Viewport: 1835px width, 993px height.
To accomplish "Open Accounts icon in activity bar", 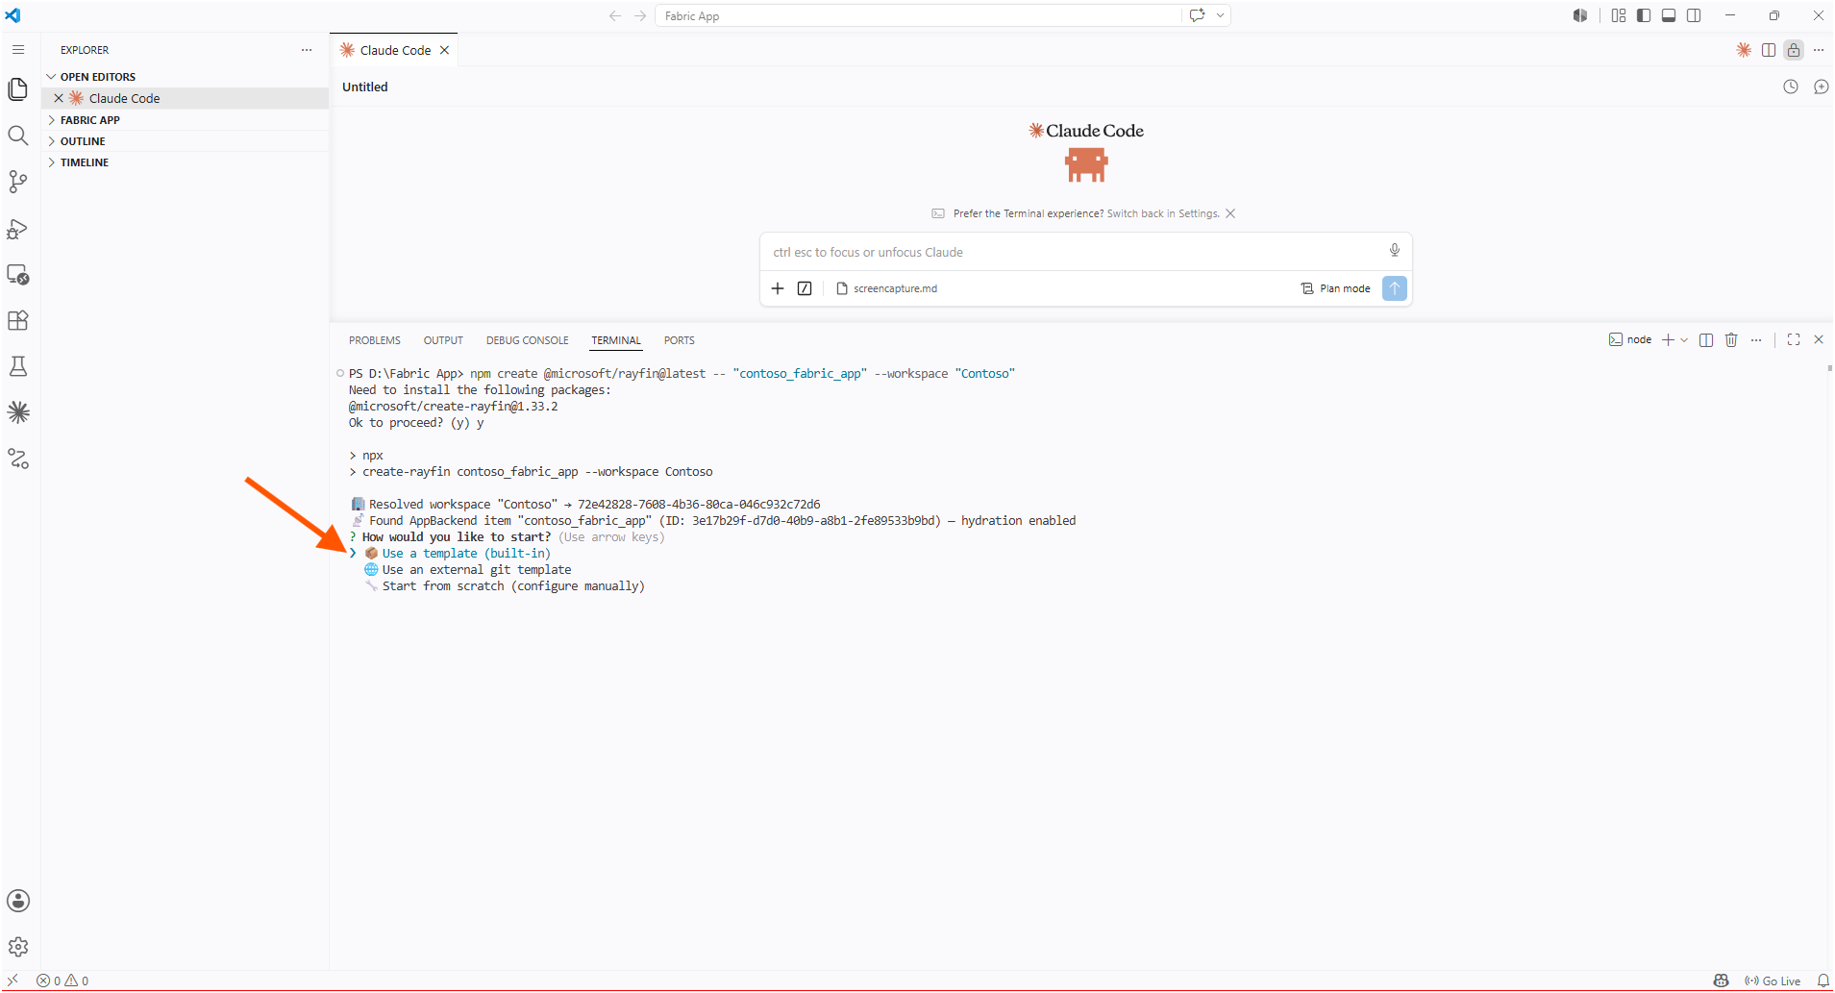I will [x=18, y=901].
